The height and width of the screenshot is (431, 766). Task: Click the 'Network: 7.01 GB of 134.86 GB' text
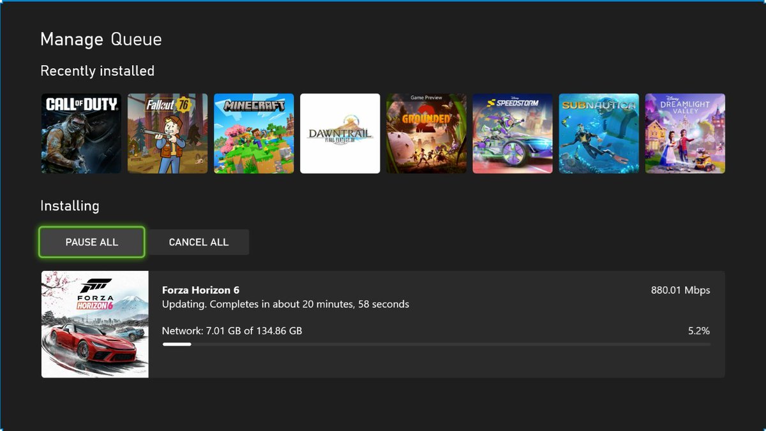point(232,331)
